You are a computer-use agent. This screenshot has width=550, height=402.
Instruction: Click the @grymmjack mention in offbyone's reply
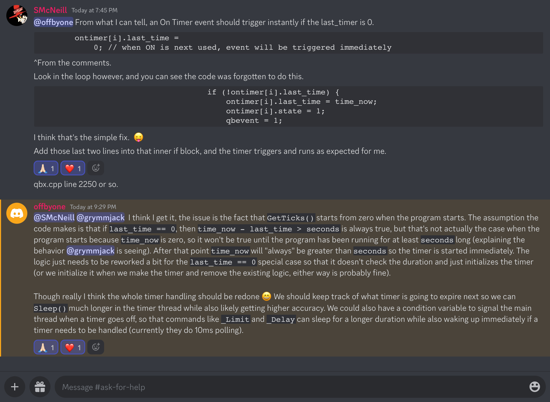pos(100,217)
